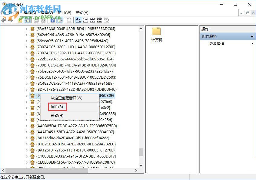Select the Up one level folder icon
This screenshot has width=256, height=180.
click(x=20, y=20)
